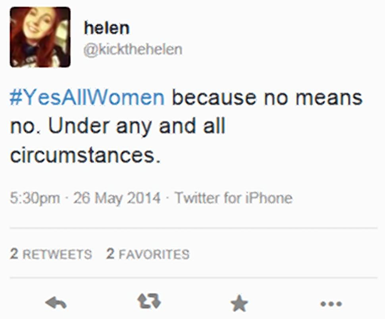View the RETWEETS list label
Image resolution: width=385 pixels, height=319 pixels.
tap(57, 254)
